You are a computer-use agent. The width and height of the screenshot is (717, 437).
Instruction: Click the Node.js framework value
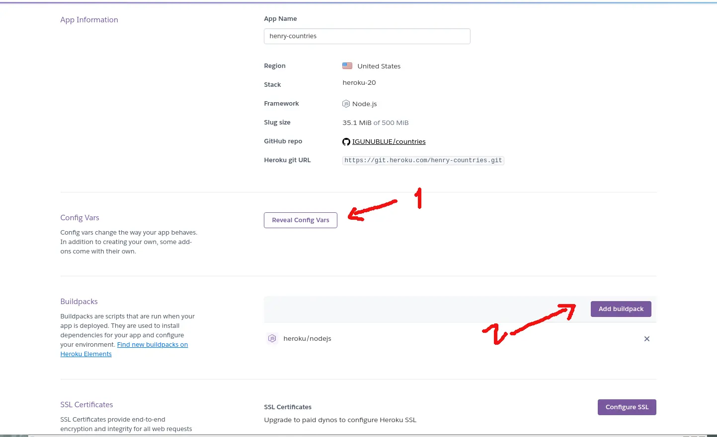click(365, 104)
